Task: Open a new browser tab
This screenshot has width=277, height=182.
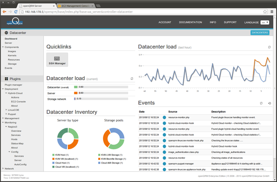Action: tap(98, 6)
